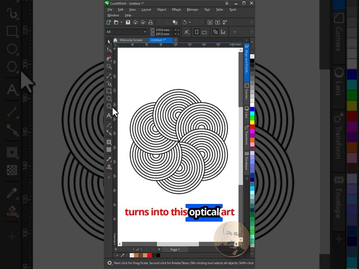Click the Paste icon in standard toolbar

175,22
